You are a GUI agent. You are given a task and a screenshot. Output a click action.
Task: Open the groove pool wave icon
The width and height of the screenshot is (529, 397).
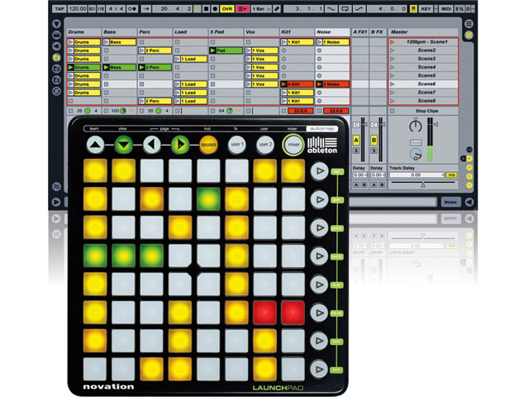tap(57, 186)
